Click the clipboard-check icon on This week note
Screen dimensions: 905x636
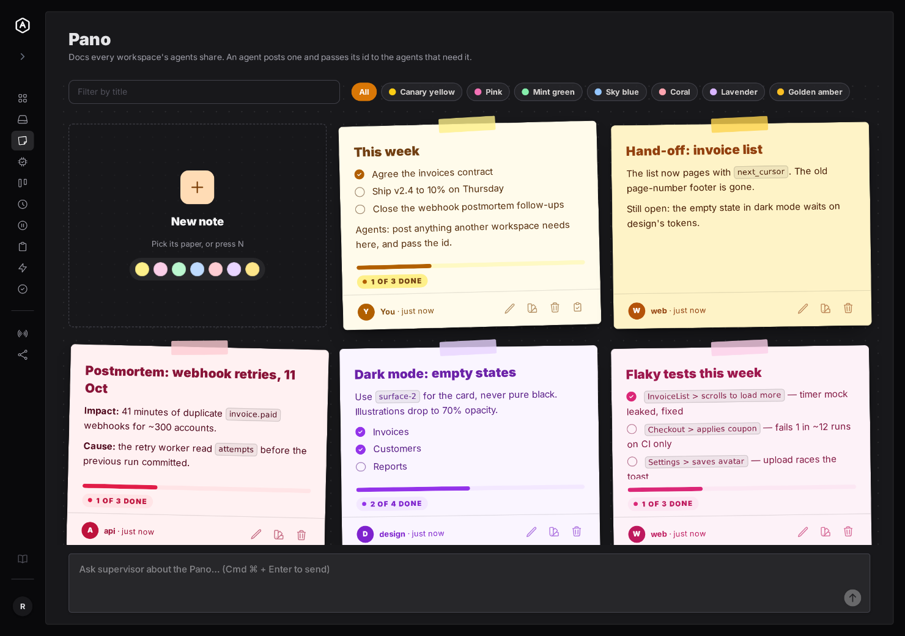[x=577, y=307]
